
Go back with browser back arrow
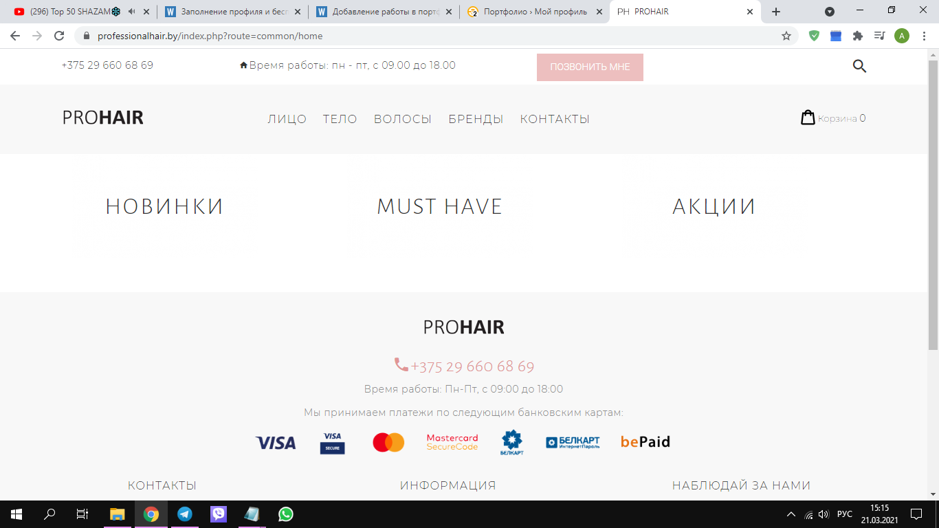point(15,36)
